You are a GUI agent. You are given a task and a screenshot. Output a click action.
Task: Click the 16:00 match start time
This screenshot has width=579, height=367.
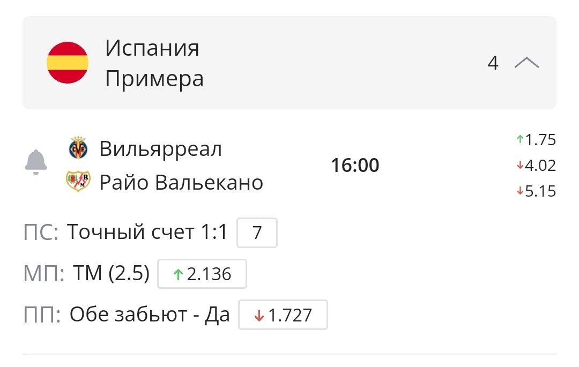355,166
